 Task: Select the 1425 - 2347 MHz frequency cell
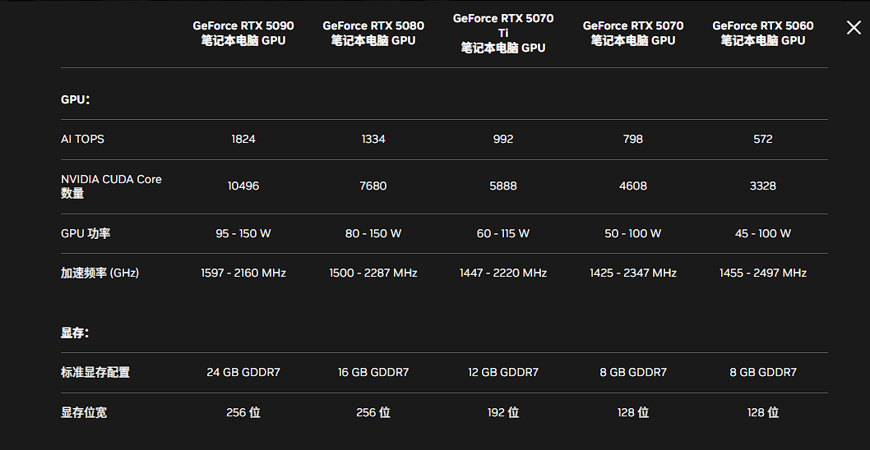(633, 273)
